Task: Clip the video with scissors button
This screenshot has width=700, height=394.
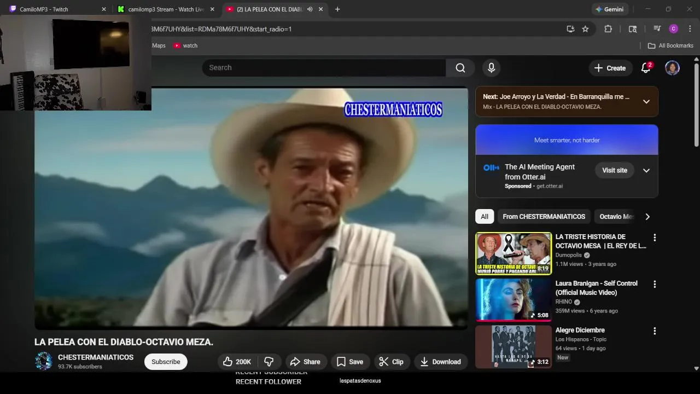Action: tap(391, 362)
